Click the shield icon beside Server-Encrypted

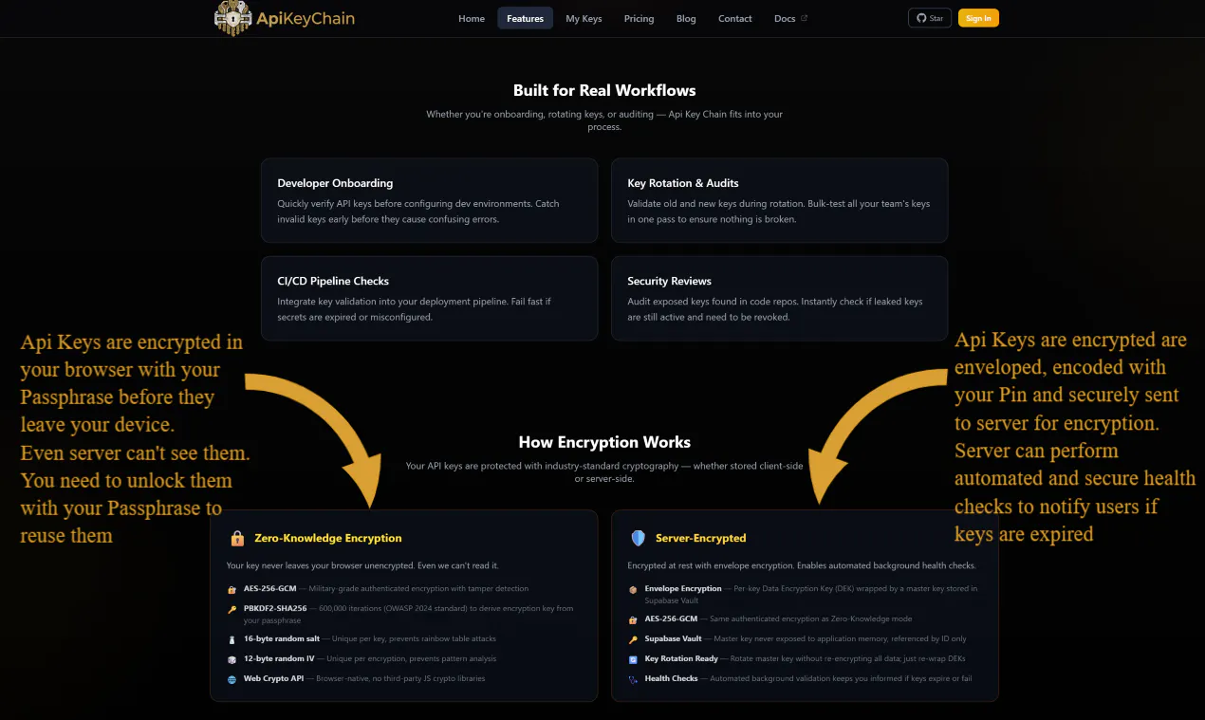coord(639,538)
